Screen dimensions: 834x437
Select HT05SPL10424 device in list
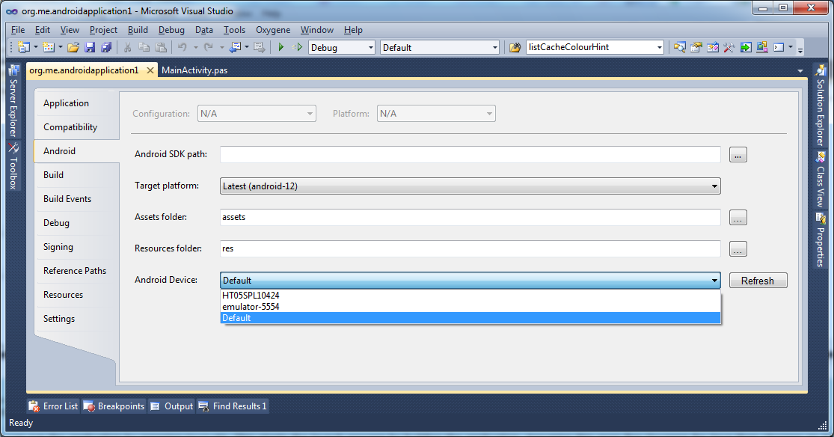click(x=470, y=295)
